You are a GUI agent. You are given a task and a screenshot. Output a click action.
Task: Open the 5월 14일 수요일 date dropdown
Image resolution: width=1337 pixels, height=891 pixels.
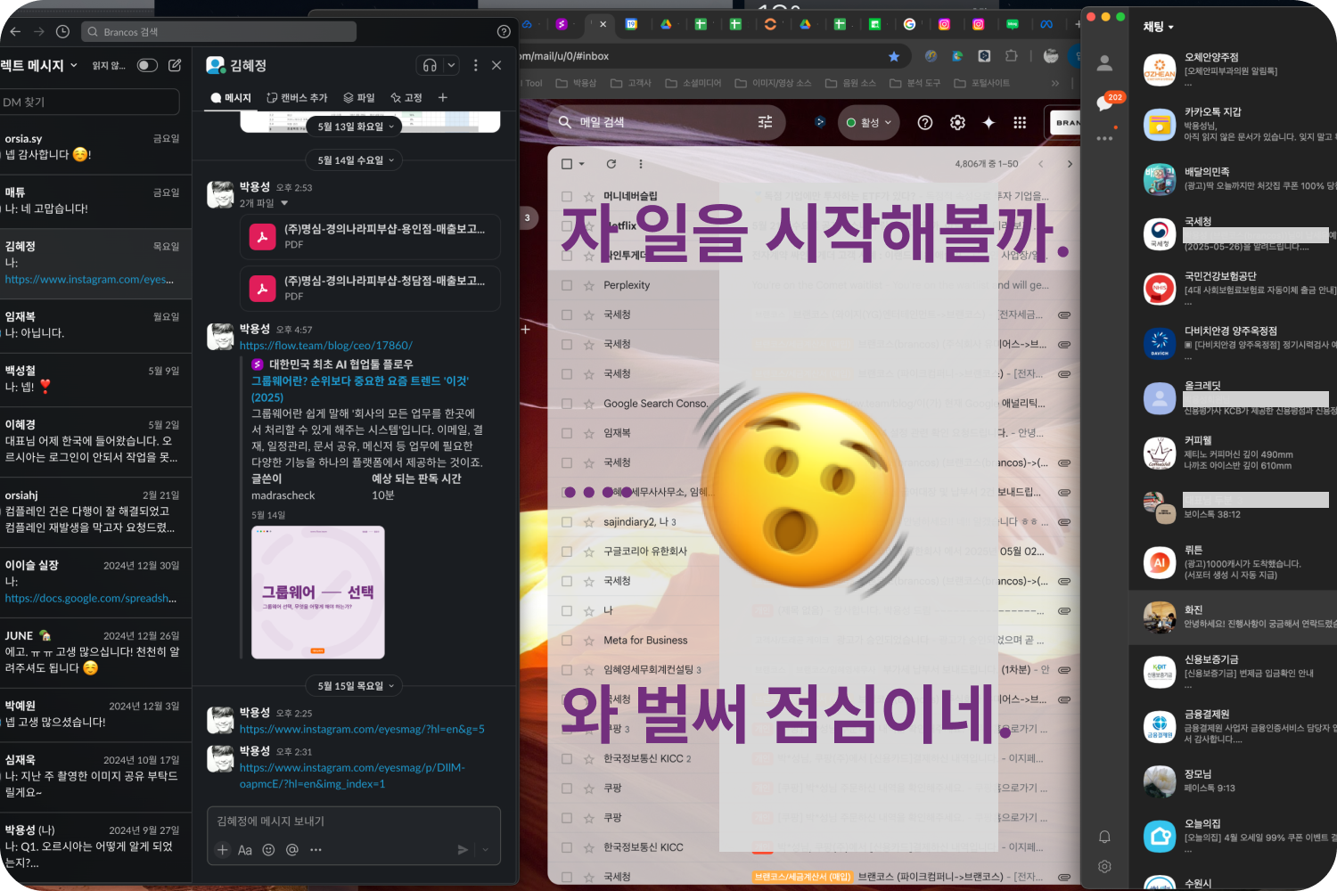point(355,160)
